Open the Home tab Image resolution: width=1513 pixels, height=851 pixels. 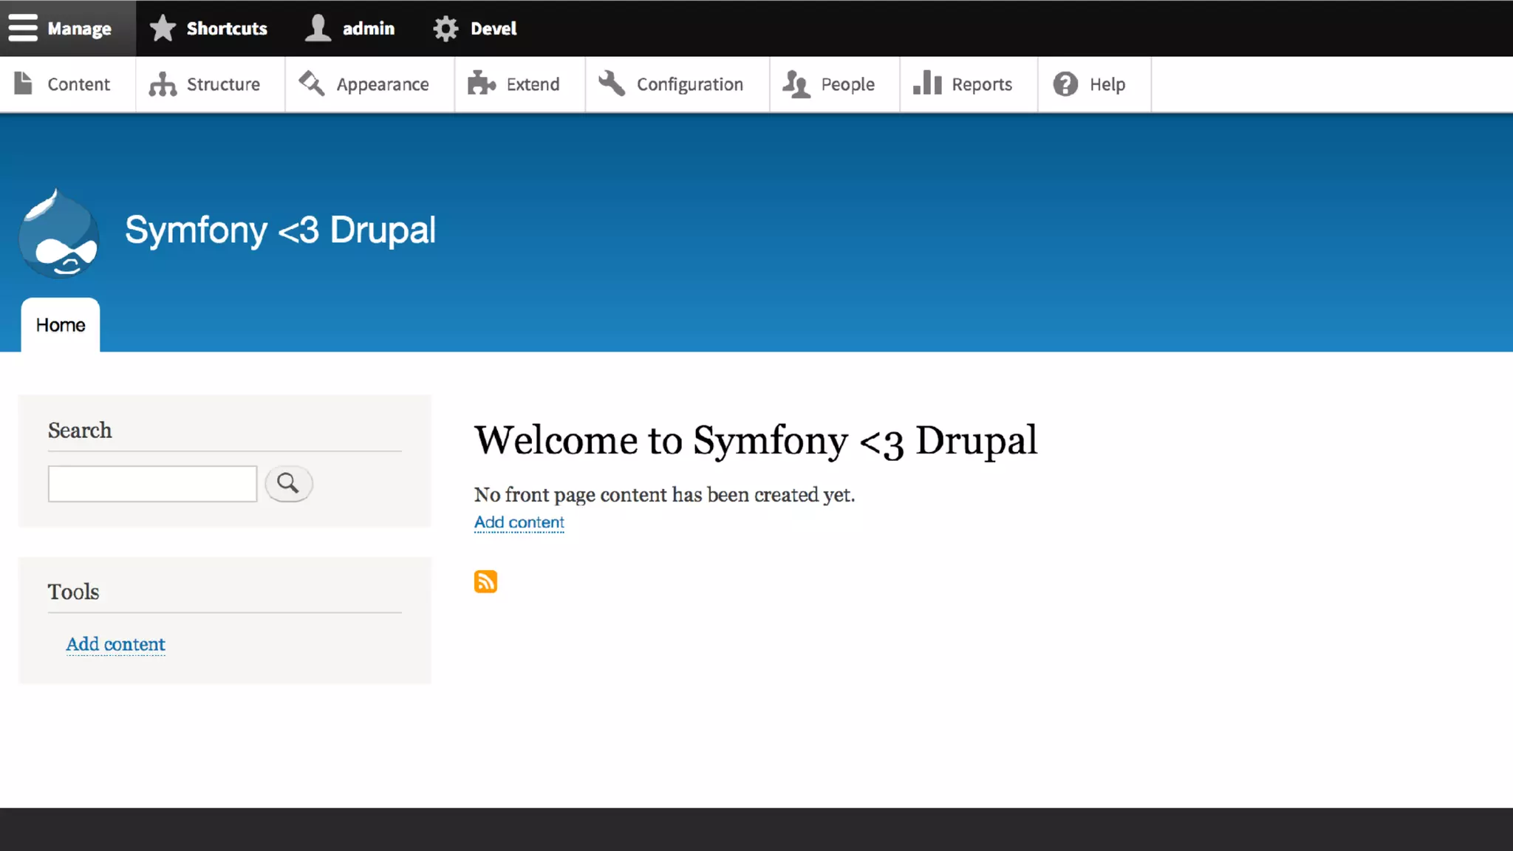pyautogui.click(x=61, y=325)
